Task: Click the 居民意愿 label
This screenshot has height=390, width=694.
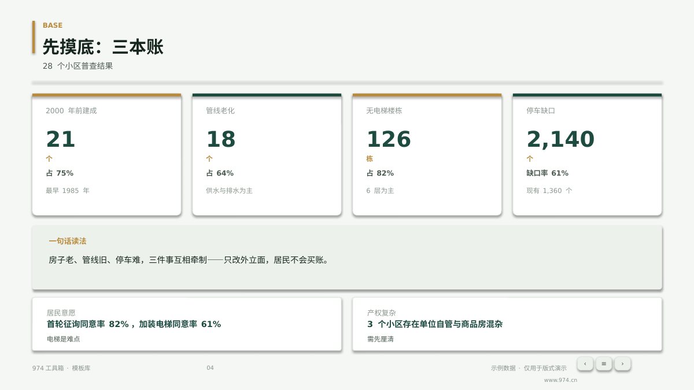Action: 61,313
